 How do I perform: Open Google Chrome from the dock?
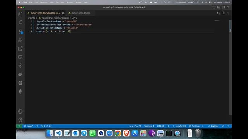tap(118, 133)
